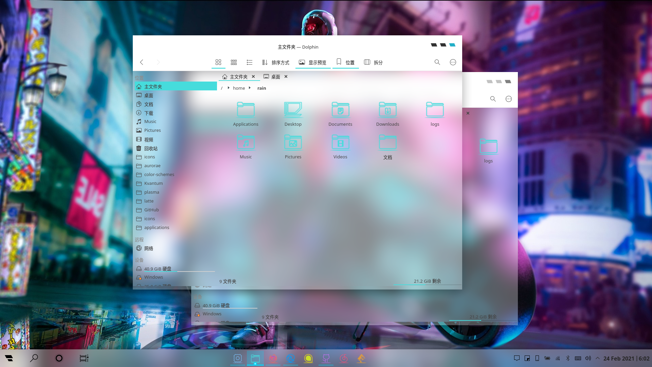Select Windows device in front sidebar
652x367 pixels.
176,277
